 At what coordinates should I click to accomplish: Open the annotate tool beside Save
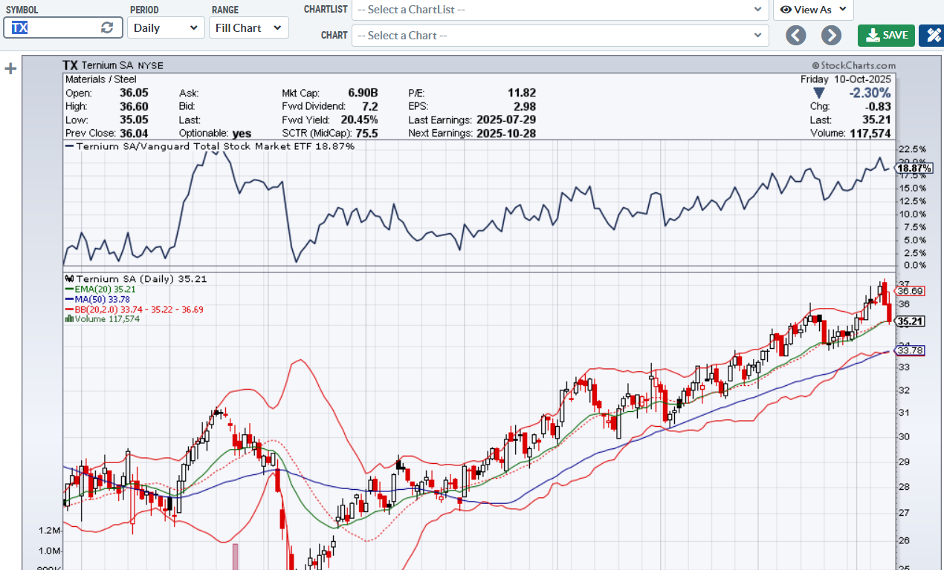(x=931, y=35)
